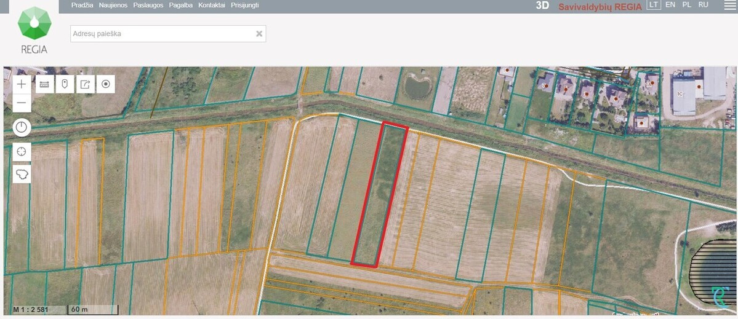
Task: Click the Prisijungti login link
Action: click(245, 5)
